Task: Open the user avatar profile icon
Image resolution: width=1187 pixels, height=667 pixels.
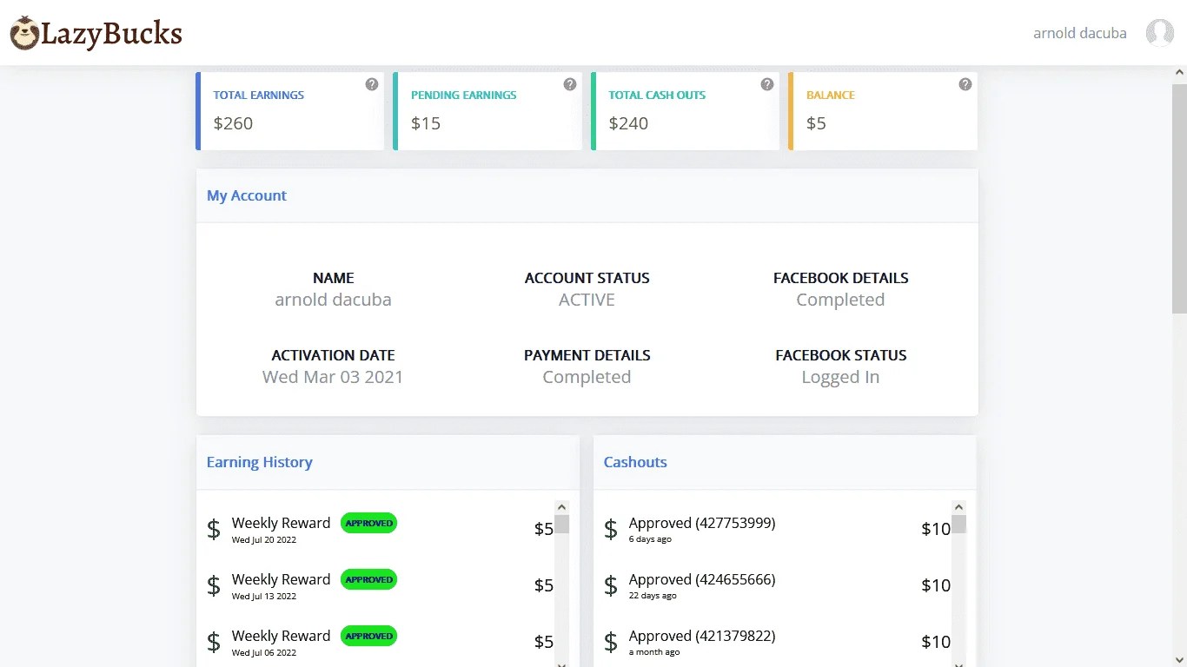Action: point(1160,33)
